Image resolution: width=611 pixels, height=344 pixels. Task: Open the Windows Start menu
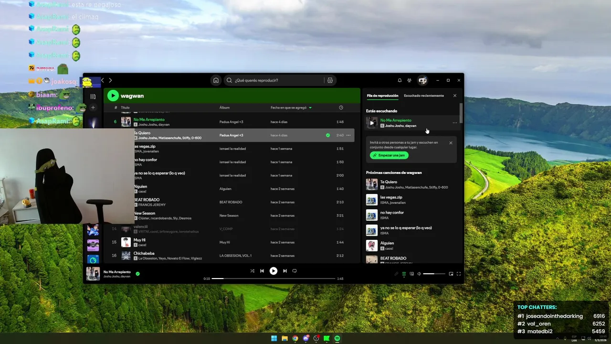[x=274, y=338]
